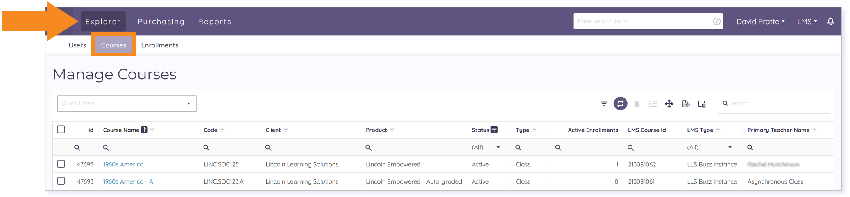Open the David Pratte user menu
Viewport: 850px width, 197px height.
coord(760,21)
